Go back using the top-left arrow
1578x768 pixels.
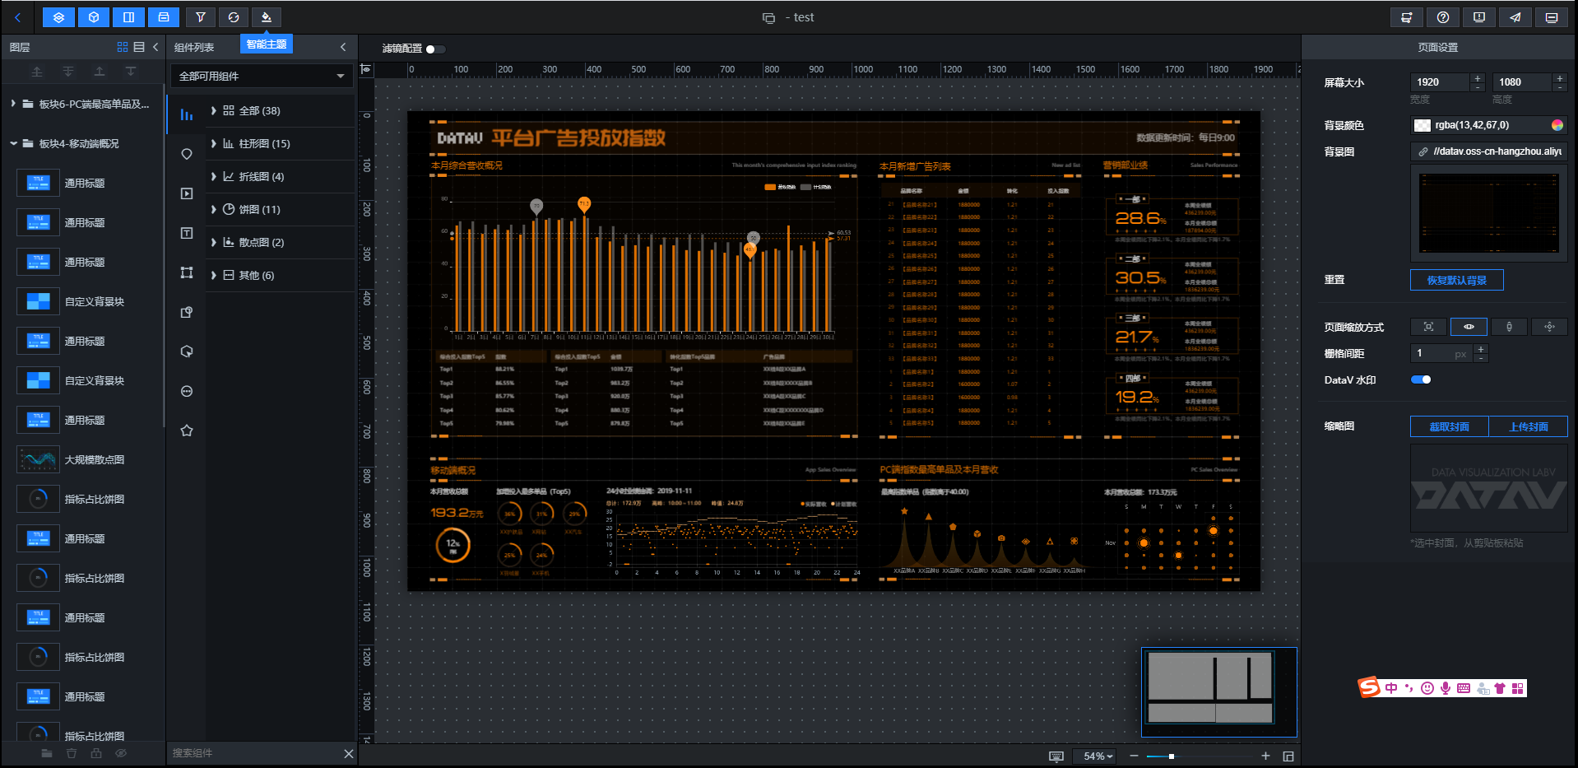[x=17, y=17]
